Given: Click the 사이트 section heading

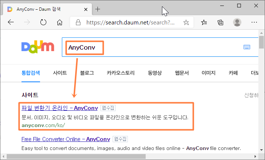Looking at the screenshot, I should pos(30,95).
